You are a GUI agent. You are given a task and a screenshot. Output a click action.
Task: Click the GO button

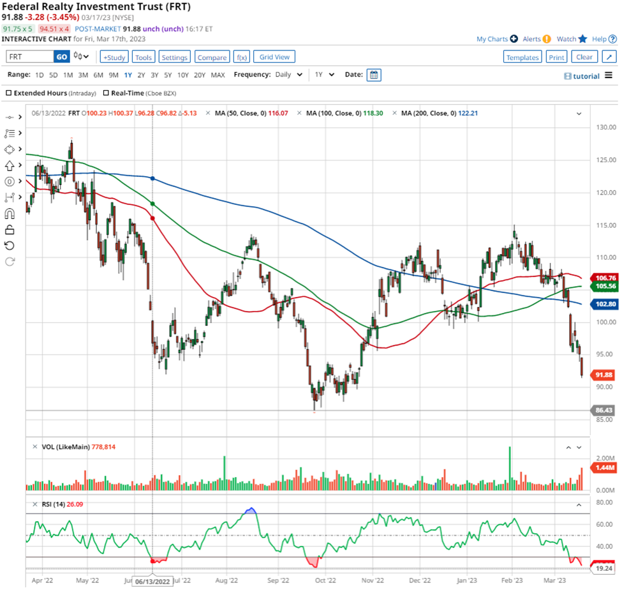click(x=61, y=57)
